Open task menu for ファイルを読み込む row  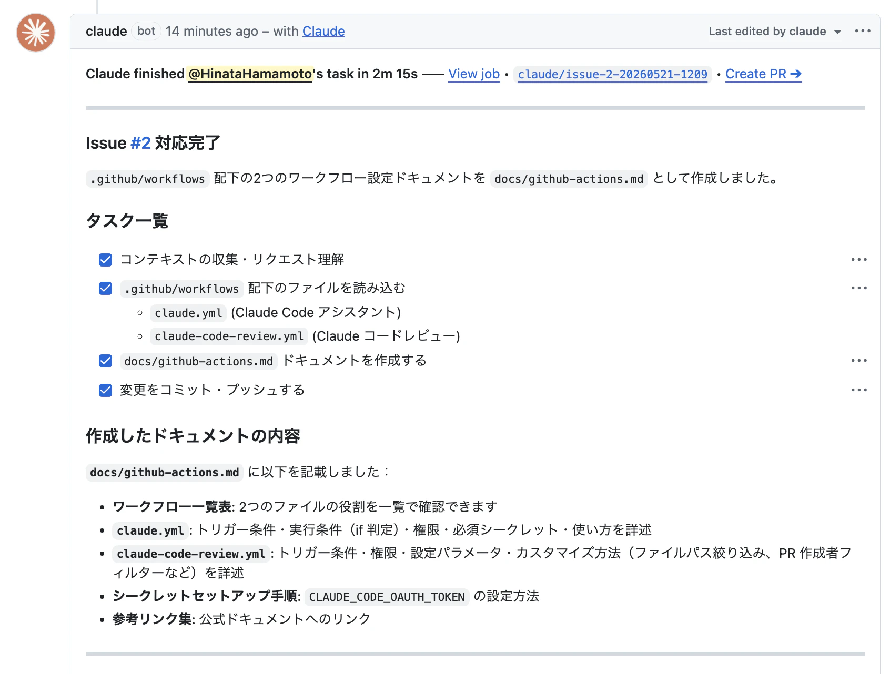tap(859, 288)
